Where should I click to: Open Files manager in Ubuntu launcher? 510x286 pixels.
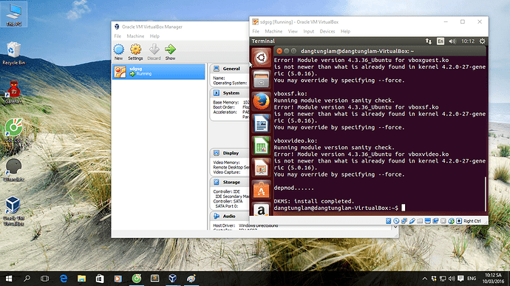coord(261,80)
